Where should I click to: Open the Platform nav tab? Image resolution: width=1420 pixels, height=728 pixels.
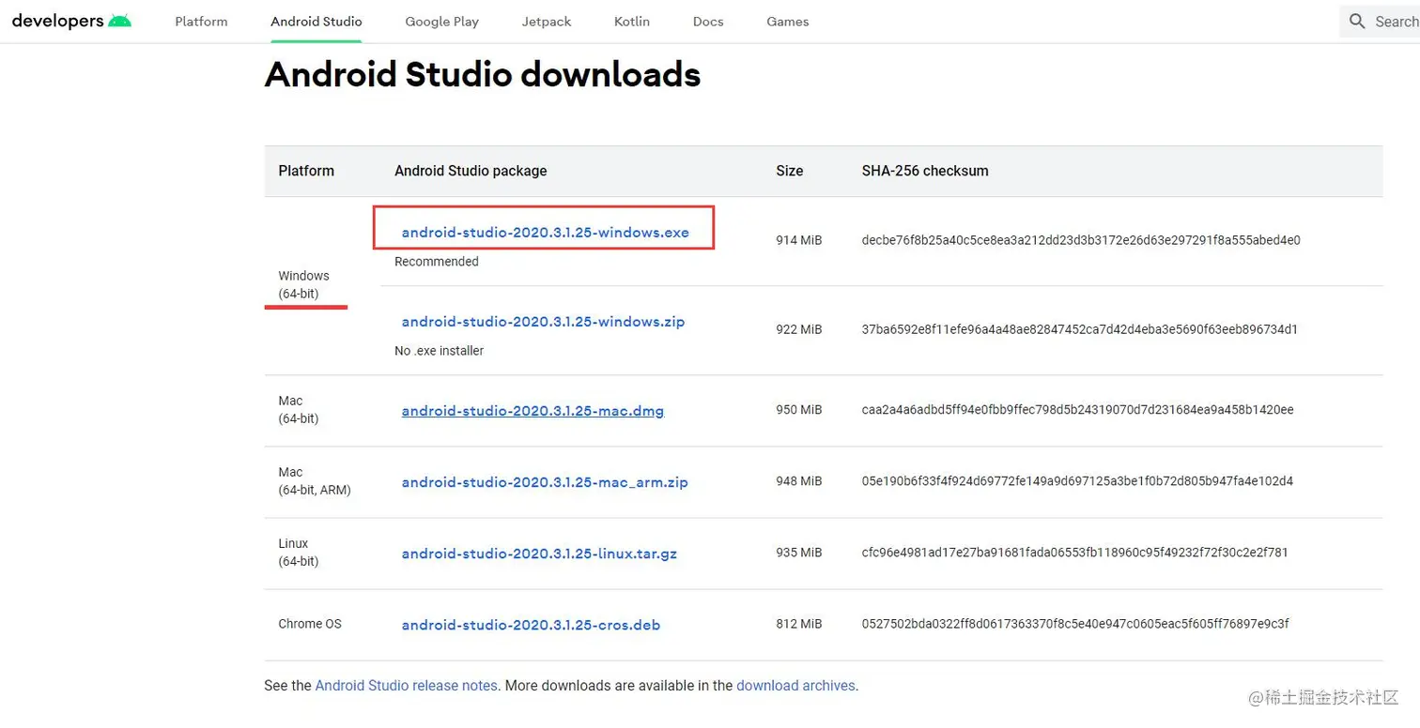201,22
